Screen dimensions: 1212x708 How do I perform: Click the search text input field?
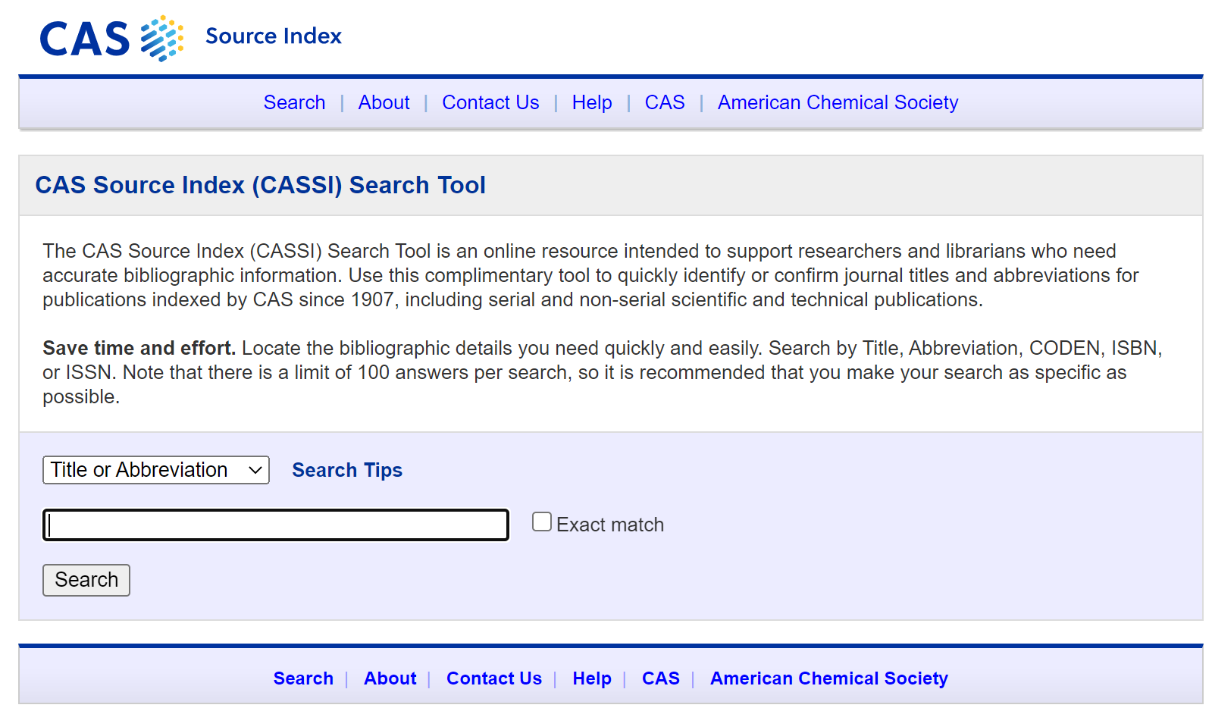coord(276,525)
